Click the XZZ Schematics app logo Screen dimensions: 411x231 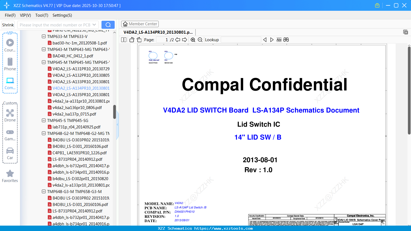tap(7, 5)
